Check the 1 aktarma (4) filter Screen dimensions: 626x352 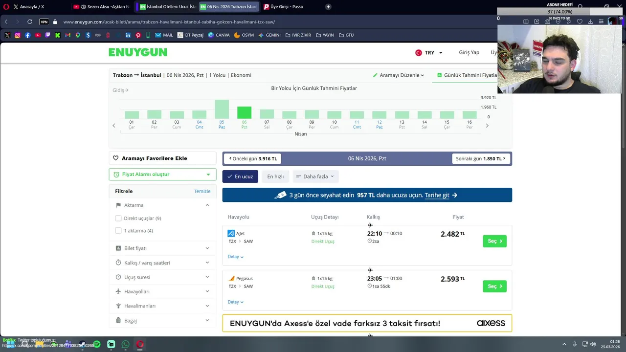click(x=118, y=231)
